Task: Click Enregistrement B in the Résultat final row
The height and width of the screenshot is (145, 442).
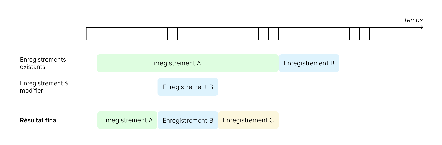Action: [x=188, y=120]
